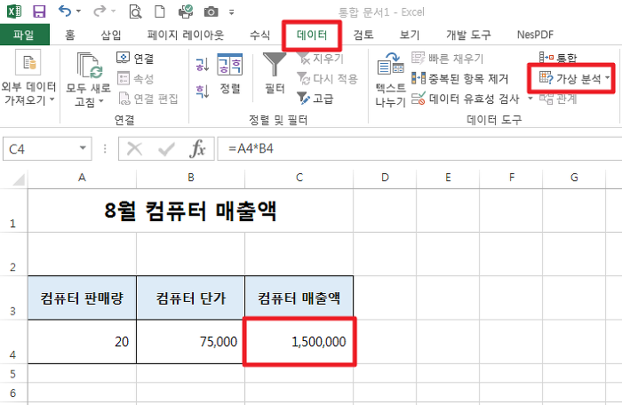
Task: Click the 컴퓨터 판매량 header cell
Action: 82,298
